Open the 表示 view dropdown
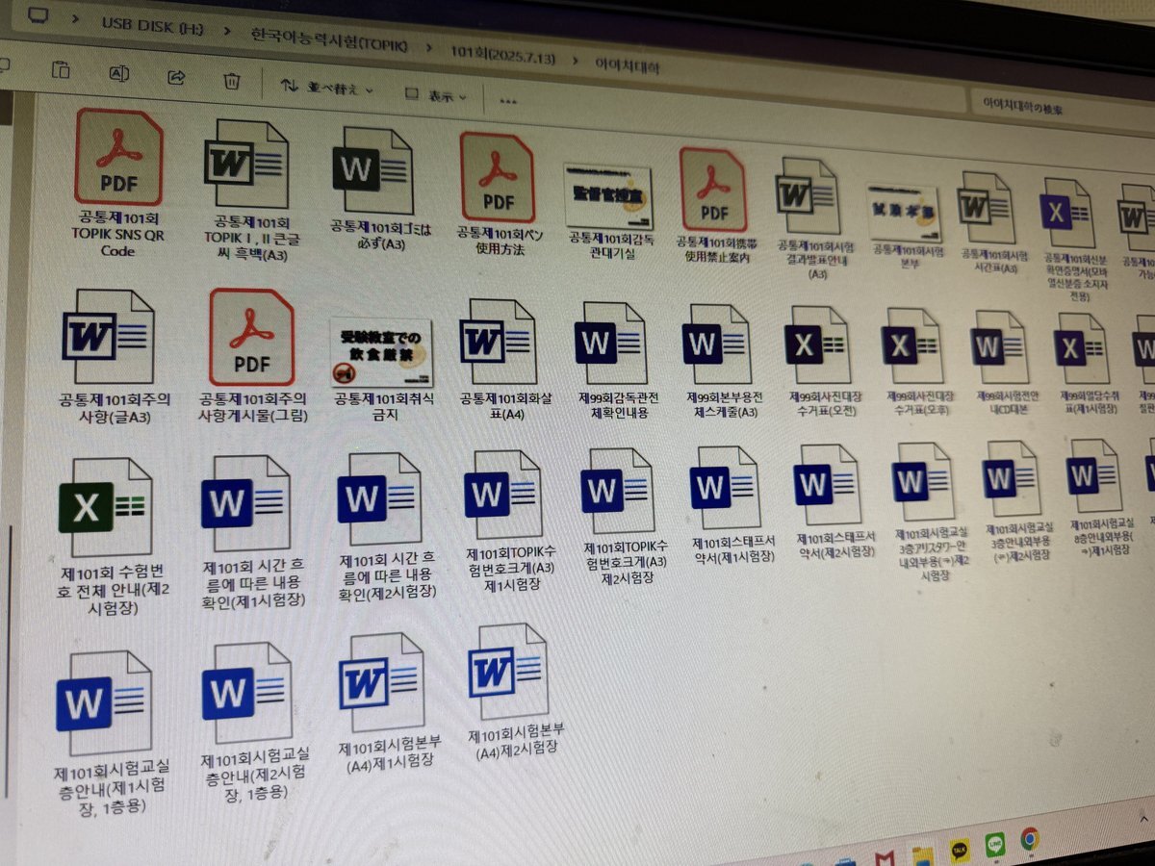 point(435,95)
